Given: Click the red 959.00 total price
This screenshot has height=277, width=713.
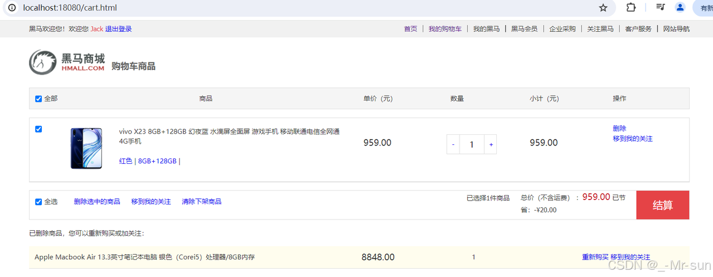Looking at the screenshot, I should pyautogui.click(x=597, y=197).
